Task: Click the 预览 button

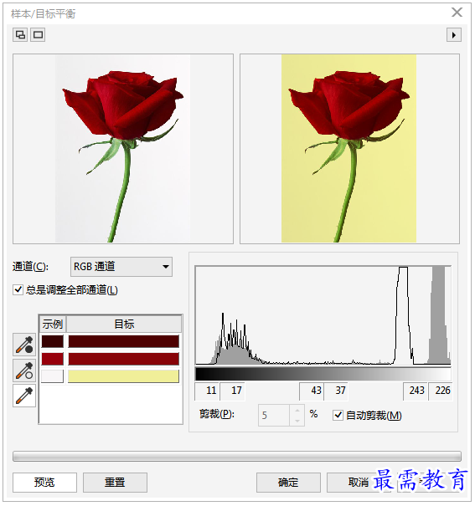Action: pyautogui.click(x=44, y=483)
